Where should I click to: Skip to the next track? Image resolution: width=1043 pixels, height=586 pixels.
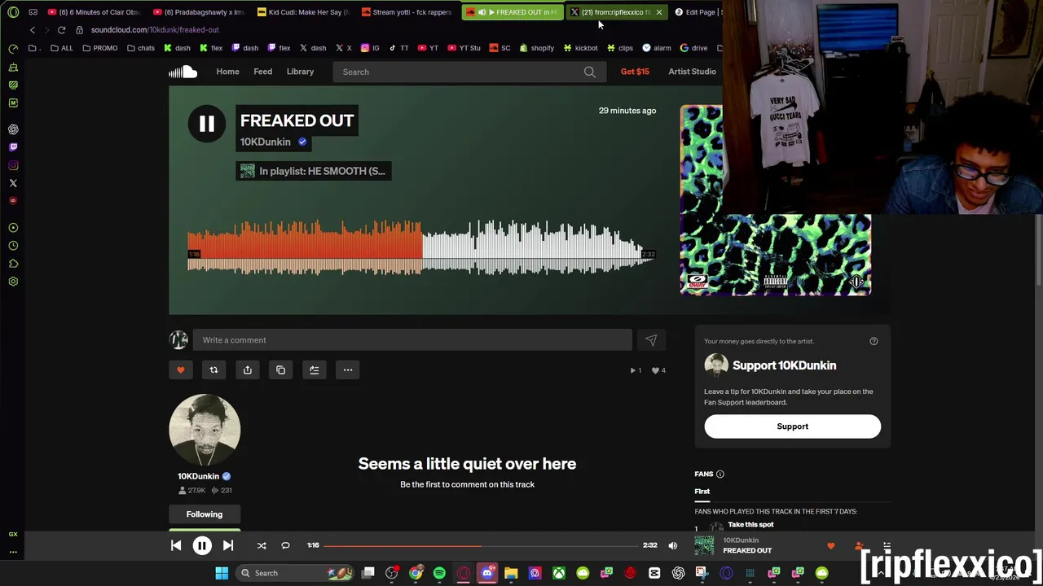click(228, 545)
